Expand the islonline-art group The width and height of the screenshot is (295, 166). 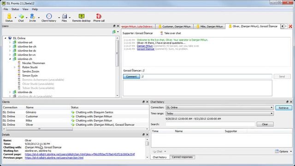pyautogui.click(x=10, y=42)
